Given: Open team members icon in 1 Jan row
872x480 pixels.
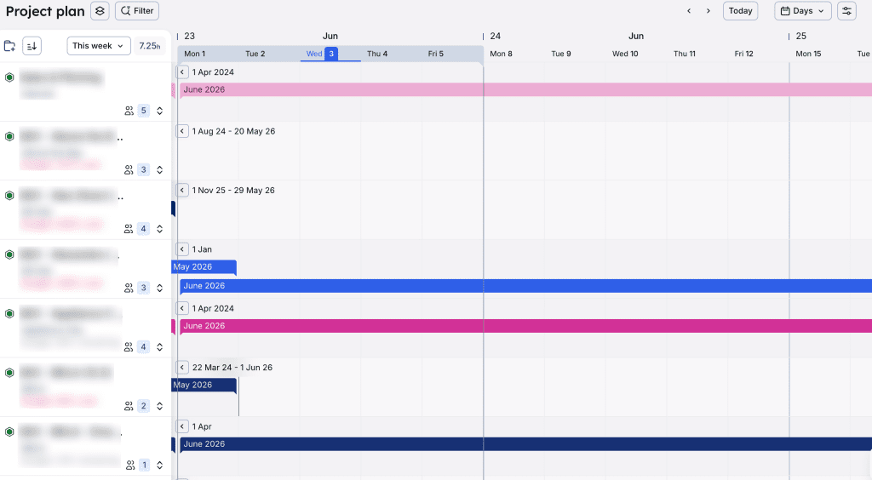Looking at the screenshot, I should [x=129, y=288].
